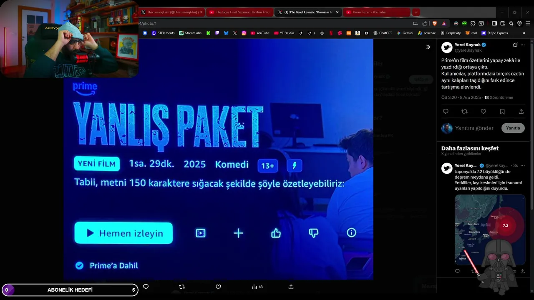The width and height of the screenshot is (534, 300).
Task: Open the X bookmark icon
Action: pos(235,33)
